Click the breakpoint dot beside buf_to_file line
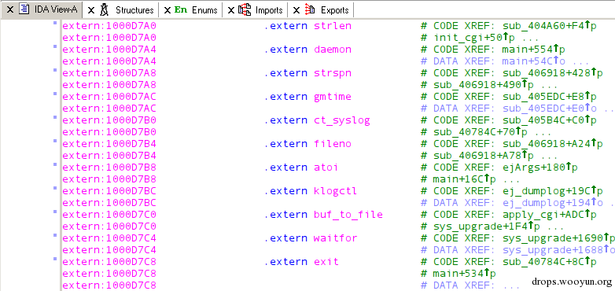Screen dimensions: 615x291 (55, 212)
